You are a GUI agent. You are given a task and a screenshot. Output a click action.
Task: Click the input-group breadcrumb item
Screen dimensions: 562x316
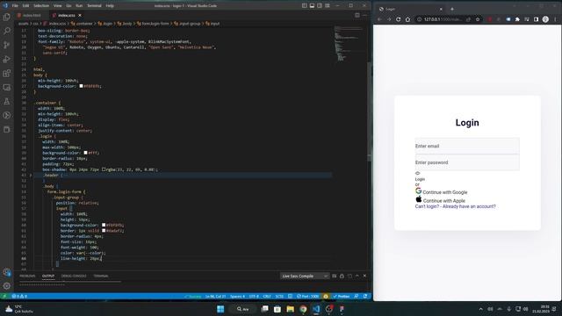click(x=187, y=24)
